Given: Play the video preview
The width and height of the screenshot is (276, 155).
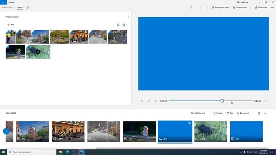Looking at the screenshot, I should 148,101.
